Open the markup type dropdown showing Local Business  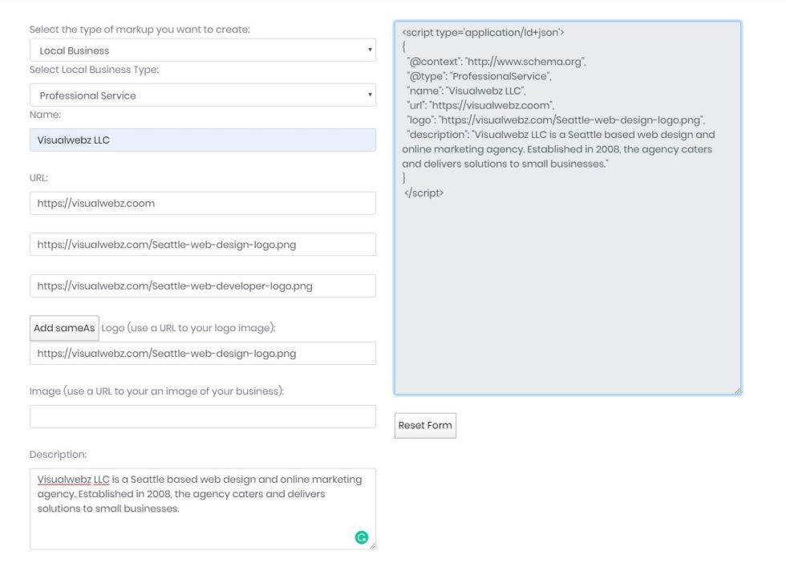tap(202, 51)
